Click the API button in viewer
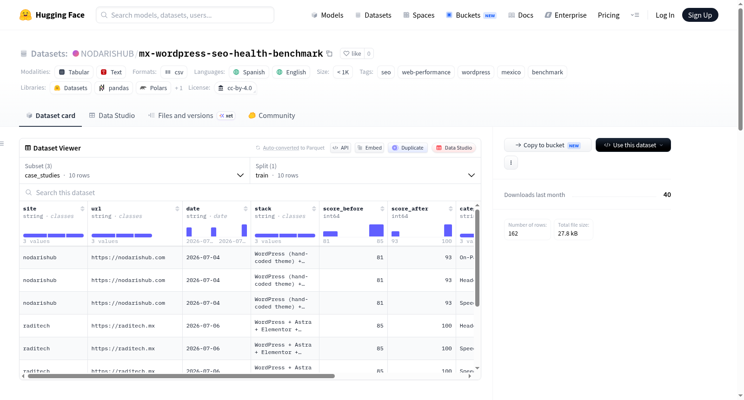This screenshot has width=744, height=400. click(340, 148)
